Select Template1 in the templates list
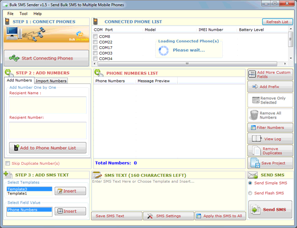This screenshot has height=228, width=297. [x=29, y=193]
